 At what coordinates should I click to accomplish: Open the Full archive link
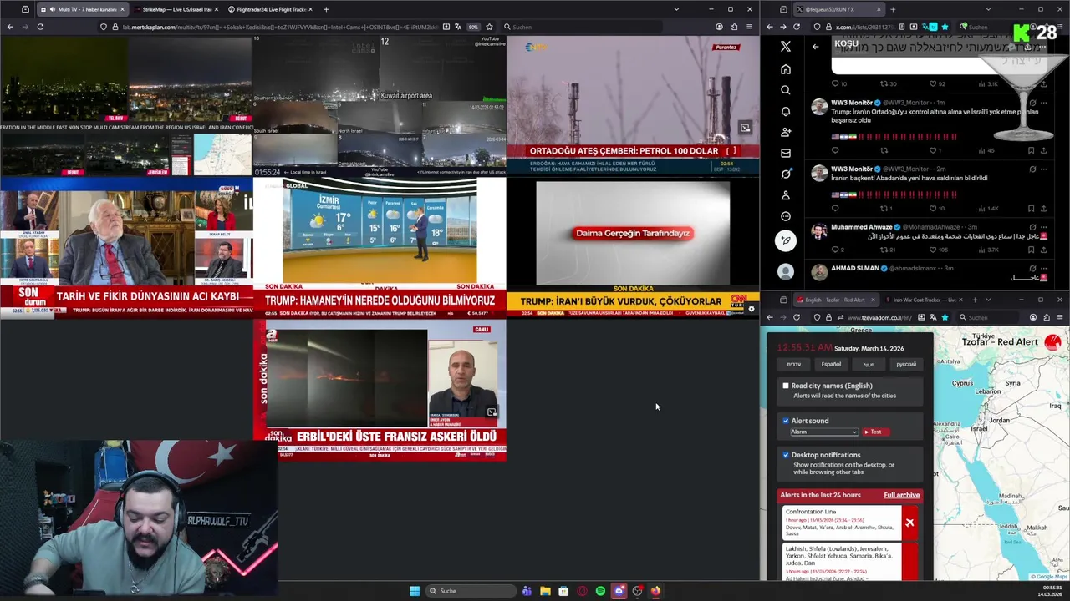click(x=901, y=495)
